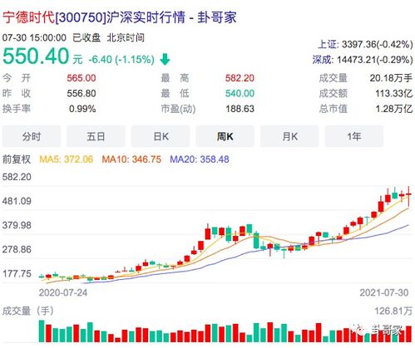Click the 市盈(动) value 188.63
Screen dimensions: 415x348
coord(240,109)
